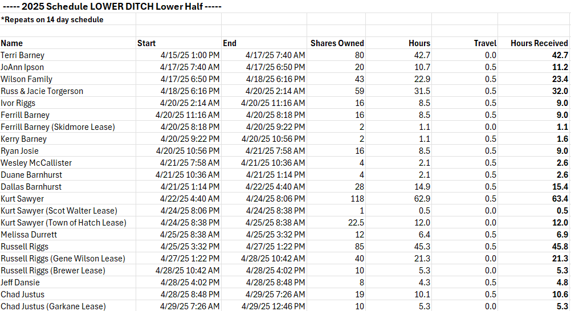Click Russell Riggs (Brewer Lease) cell
Viewport: 571px width, 311px height.
coord(68,270)
